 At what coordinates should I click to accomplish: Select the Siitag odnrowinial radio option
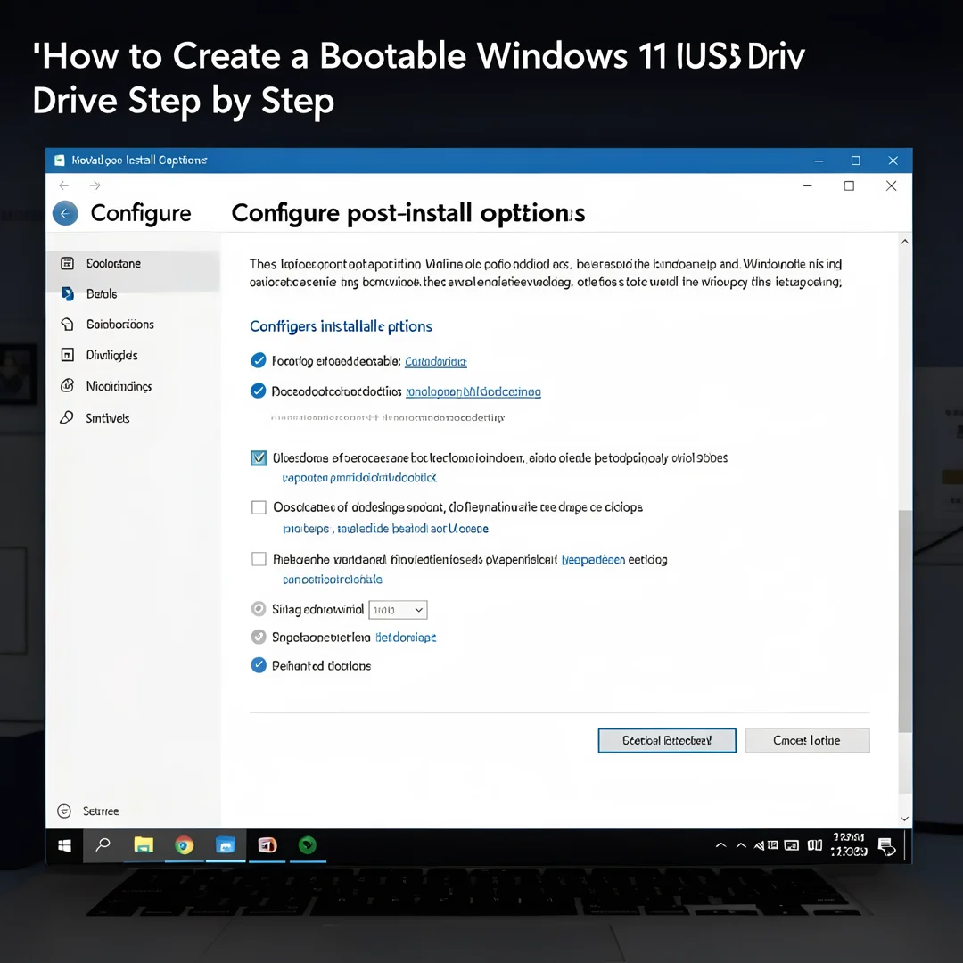[x=259, y=609]
